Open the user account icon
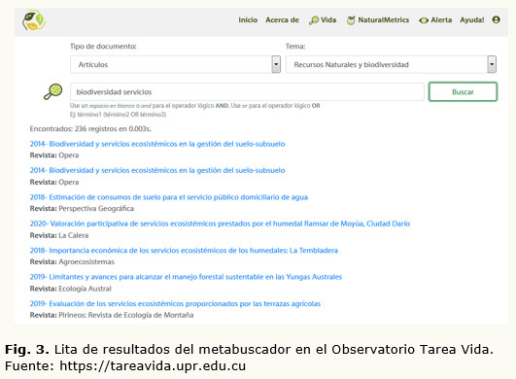Image resolution: width=516 pixels, height=379 pixels. pyautogui.click(x=496, y=19)
